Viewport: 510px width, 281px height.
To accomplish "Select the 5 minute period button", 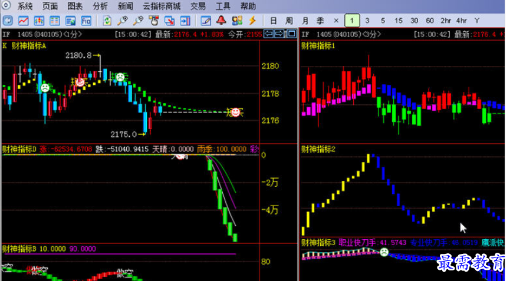I will coord(383,21).
